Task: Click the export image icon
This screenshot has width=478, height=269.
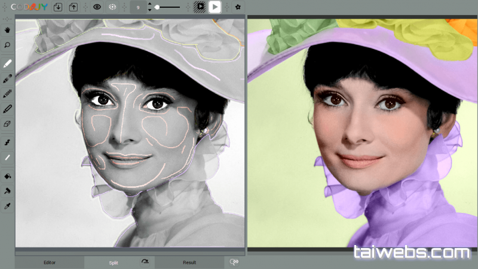Action: [73, 7]
